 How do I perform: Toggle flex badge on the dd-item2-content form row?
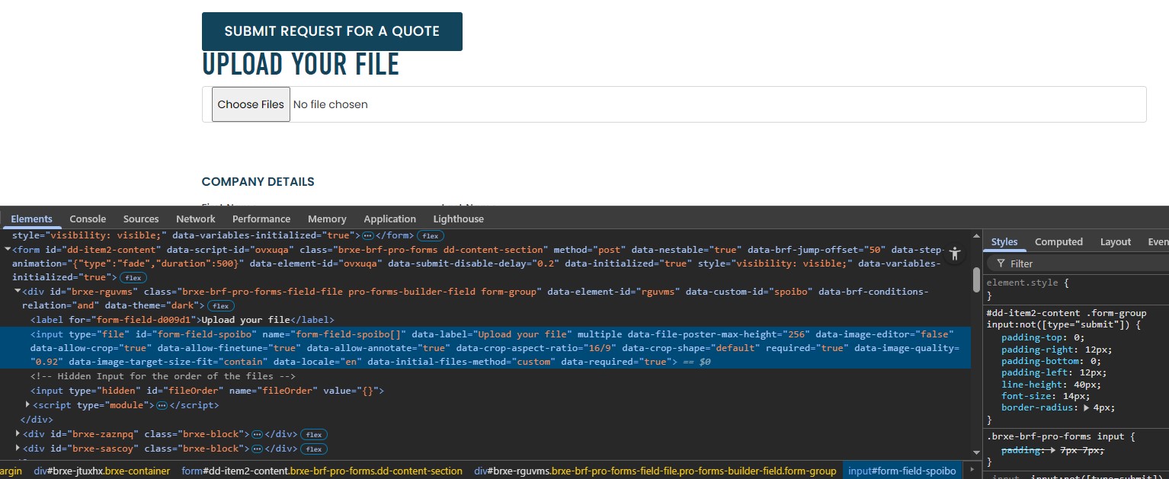tap(134, 278)
